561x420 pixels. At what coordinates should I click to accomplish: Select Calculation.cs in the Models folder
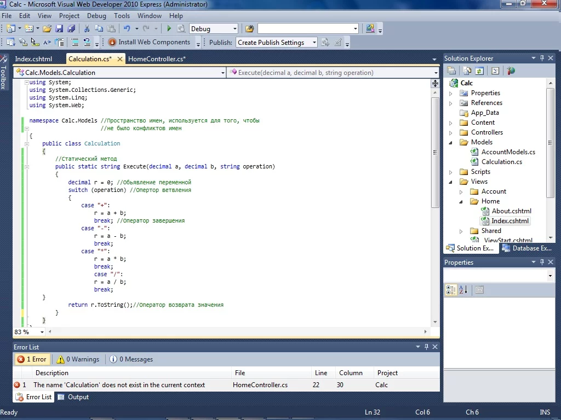[501, 162]
